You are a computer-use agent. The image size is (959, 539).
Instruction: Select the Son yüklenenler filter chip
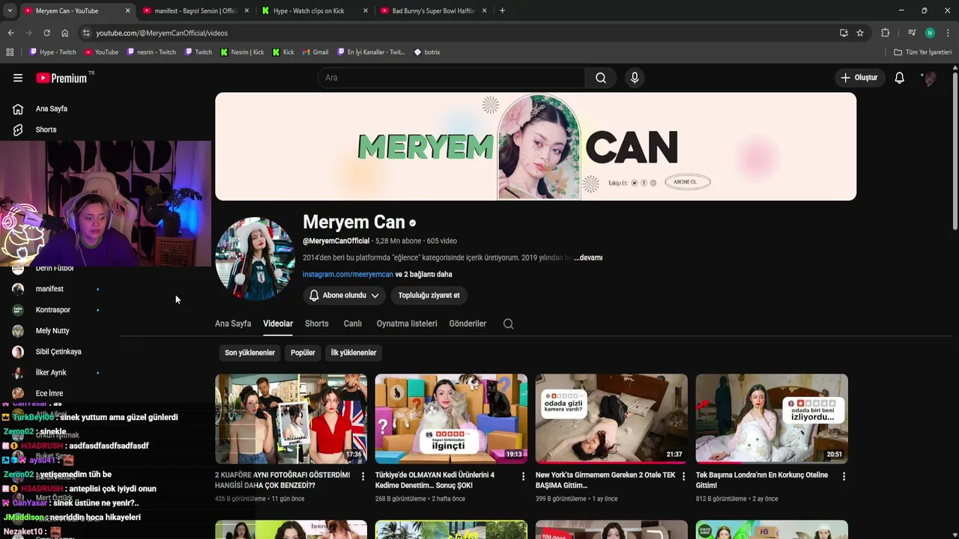point(249,353)
